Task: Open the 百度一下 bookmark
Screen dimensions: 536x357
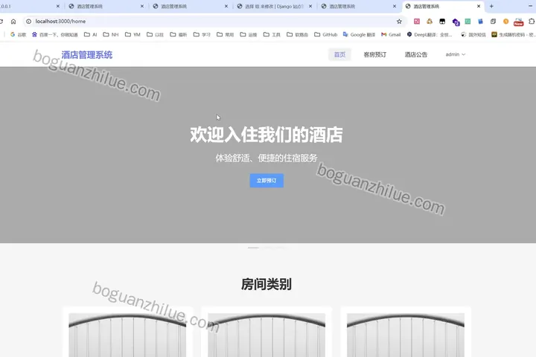Action: 54,34
